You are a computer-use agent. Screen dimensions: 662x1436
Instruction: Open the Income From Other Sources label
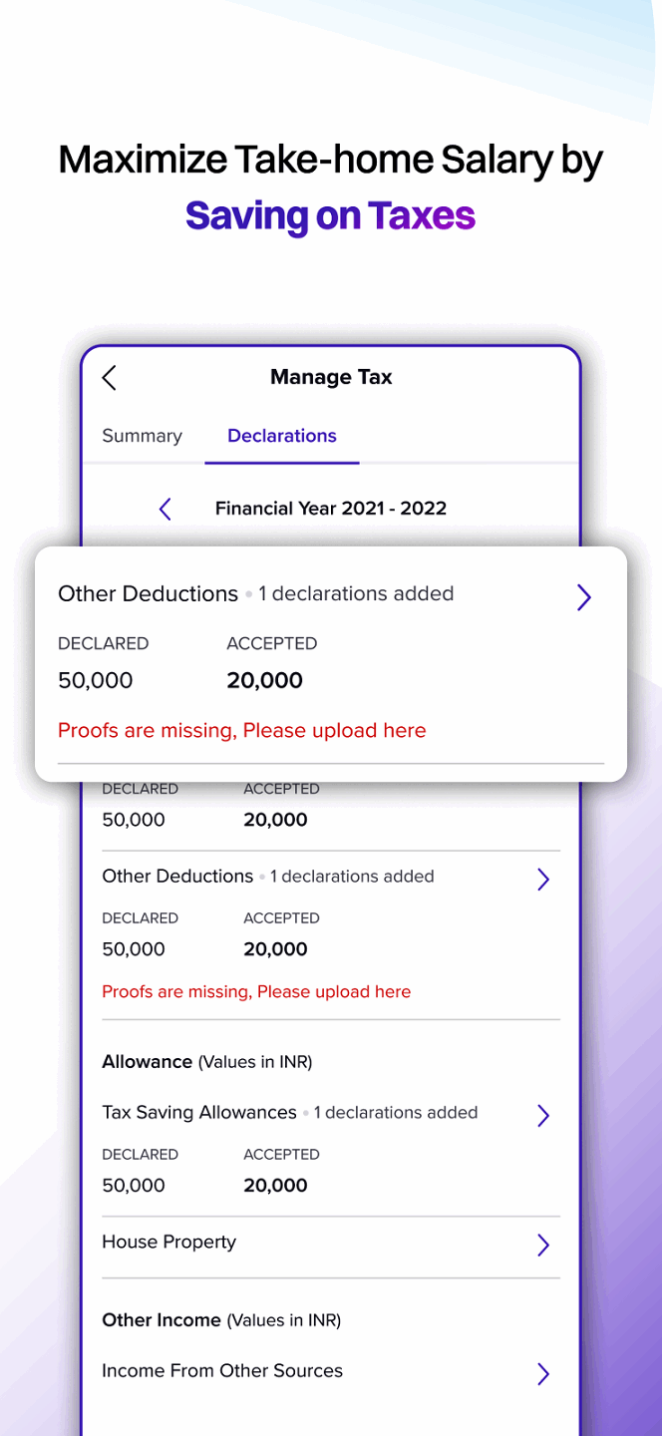(x=222, y=1370)
